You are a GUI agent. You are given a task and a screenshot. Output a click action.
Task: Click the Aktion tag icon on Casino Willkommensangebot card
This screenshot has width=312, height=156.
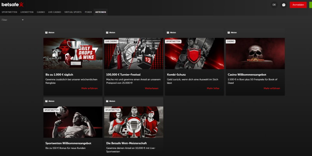point(229,32)
